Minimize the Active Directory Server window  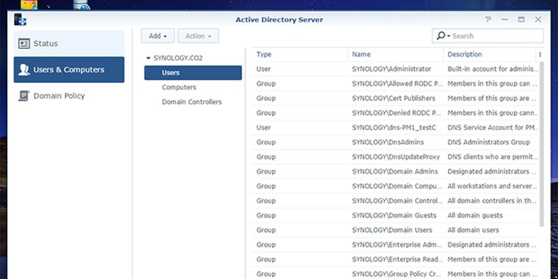(x=504, y=20)
